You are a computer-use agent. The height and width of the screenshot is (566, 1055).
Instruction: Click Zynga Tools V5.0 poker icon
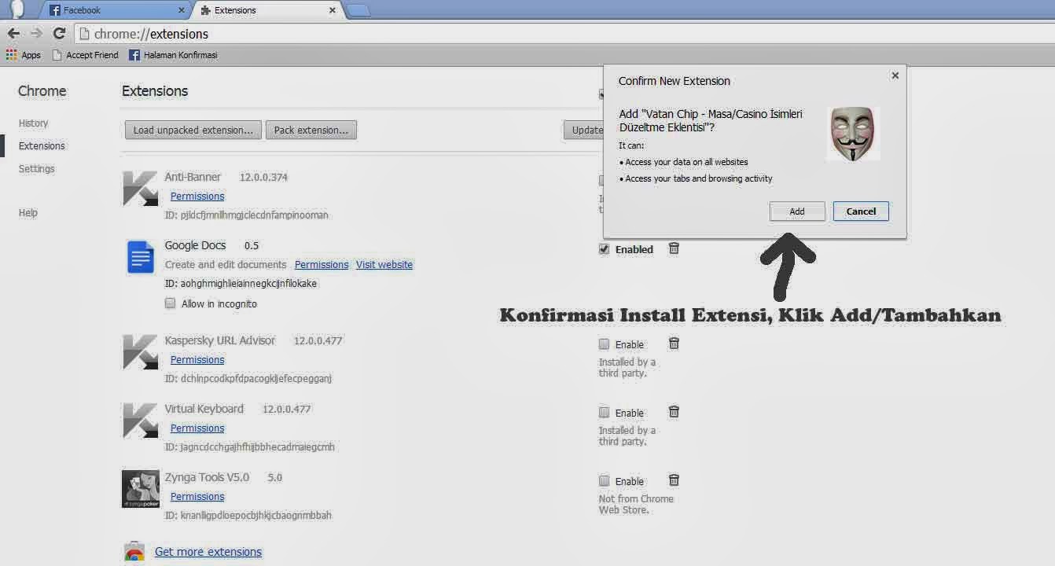(141, 489)
